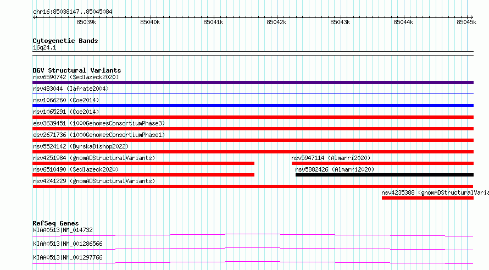Open the nsv4251984 (gnomADStructuralVariants) label

coord(94,158)
